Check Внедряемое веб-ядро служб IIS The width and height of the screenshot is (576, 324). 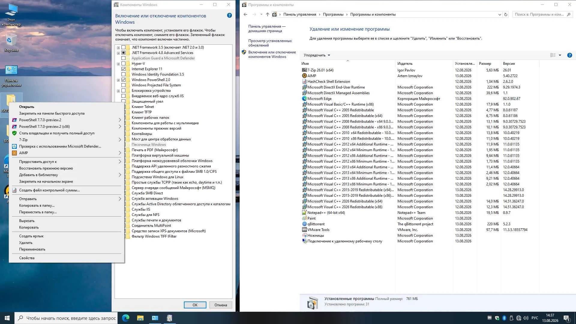pos(123,96)
